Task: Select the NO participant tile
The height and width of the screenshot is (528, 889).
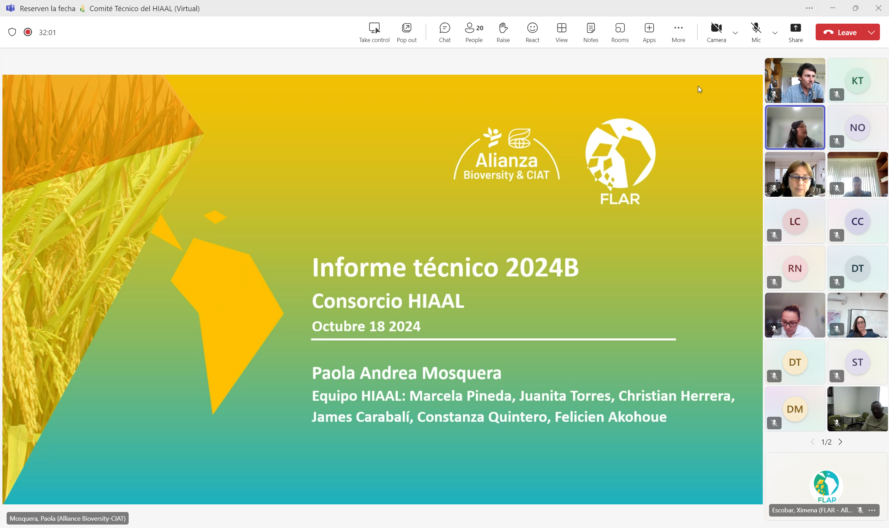Action: tap(857, 127)
